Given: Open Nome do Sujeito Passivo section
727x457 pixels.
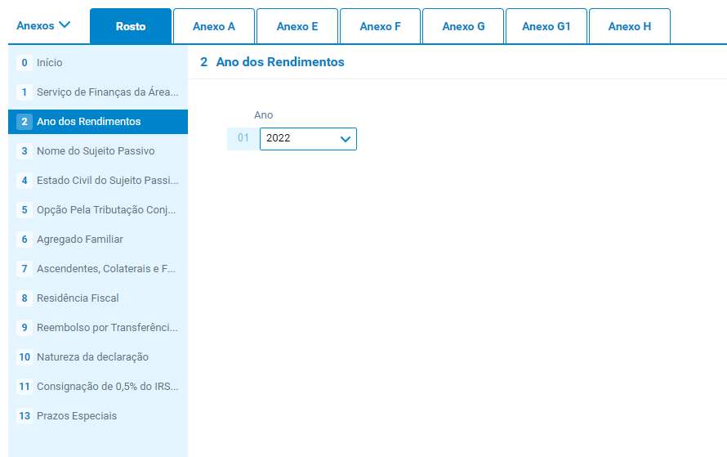Looking at the screenshot, I should [98, 150].
